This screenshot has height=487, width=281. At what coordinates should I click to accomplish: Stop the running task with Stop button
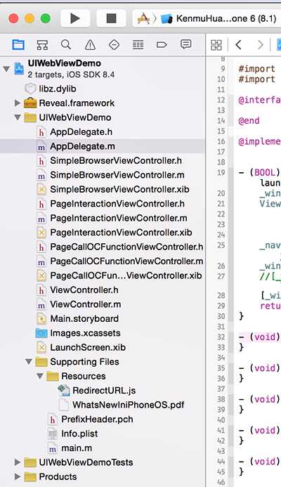[111, 19]
